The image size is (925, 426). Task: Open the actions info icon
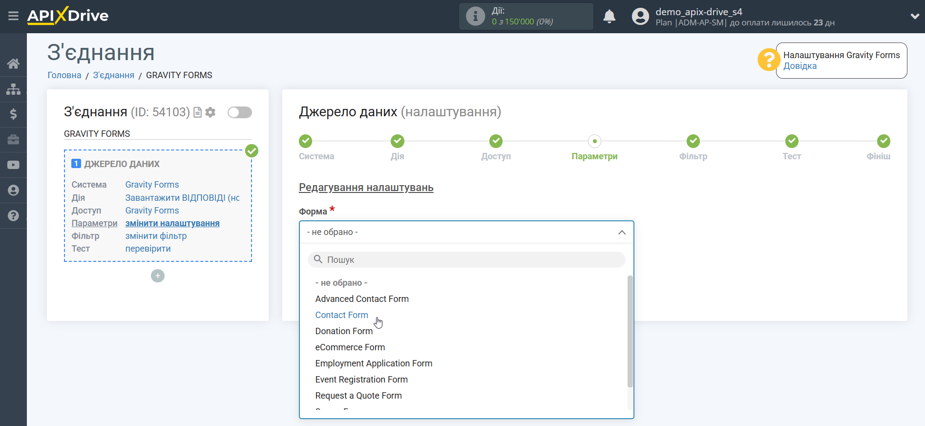point(475,16)
